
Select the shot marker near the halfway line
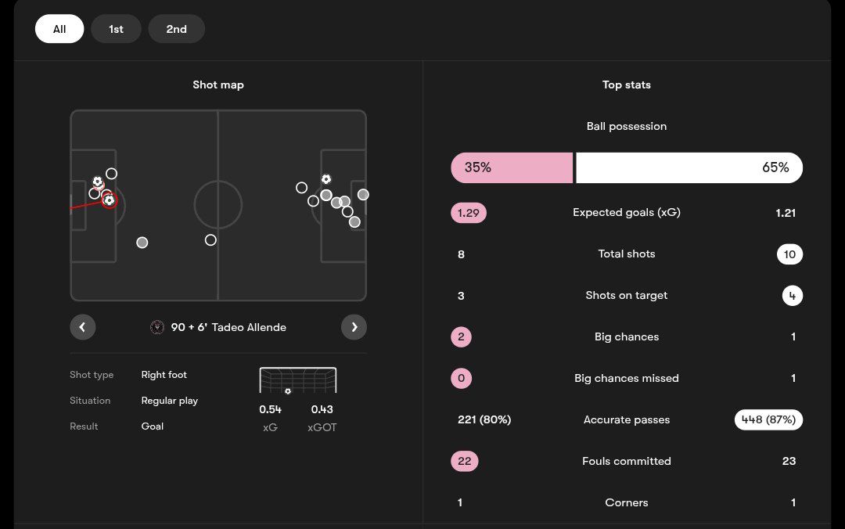pos(210,240)
